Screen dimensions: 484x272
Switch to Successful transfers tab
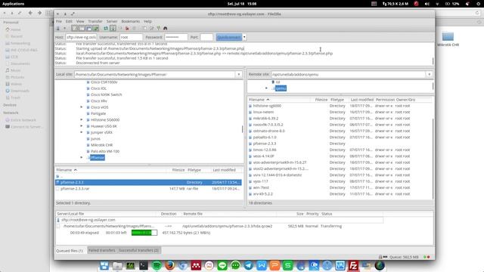[x=139, y=250]
